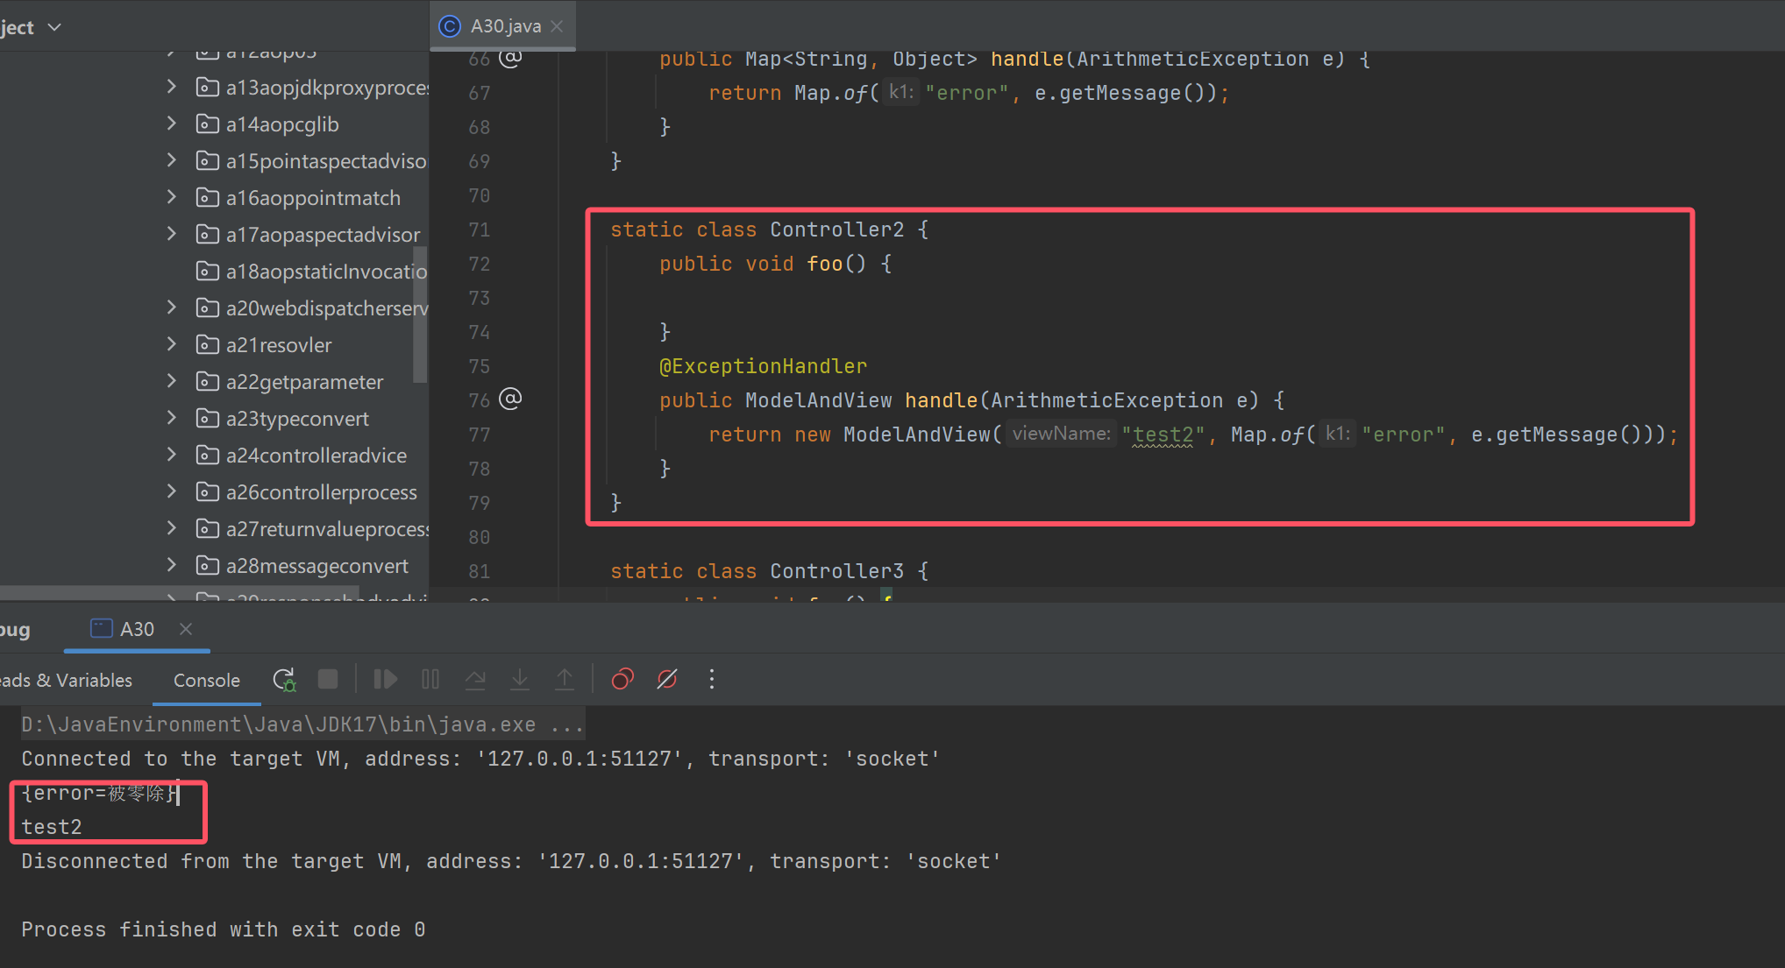Click the a17aopaspectadvisor folder icon
The height and width of the screenshot is (968, 1785).
(207, 234)
